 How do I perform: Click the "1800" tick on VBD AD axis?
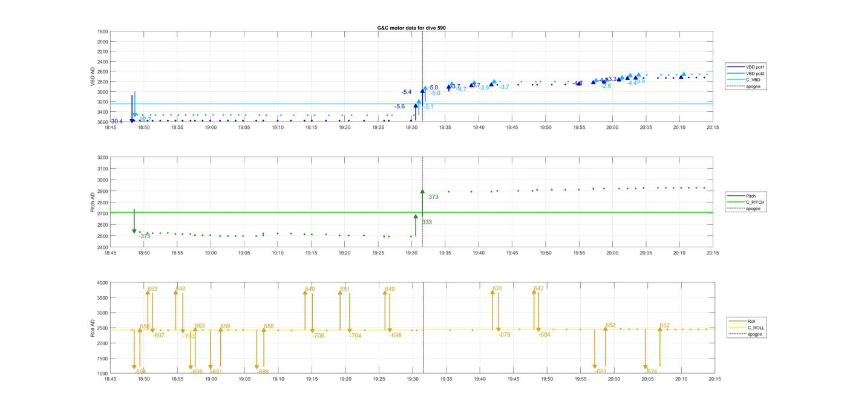click(x=103, y=31)
